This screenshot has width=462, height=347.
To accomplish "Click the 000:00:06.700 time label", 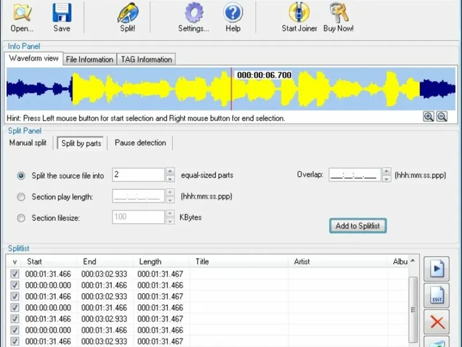I will click(264, 75).
